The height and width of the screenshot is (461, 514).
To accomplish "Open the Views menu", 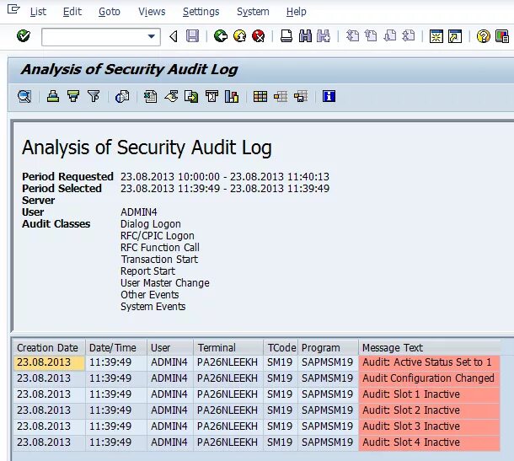I will [152, 12].
